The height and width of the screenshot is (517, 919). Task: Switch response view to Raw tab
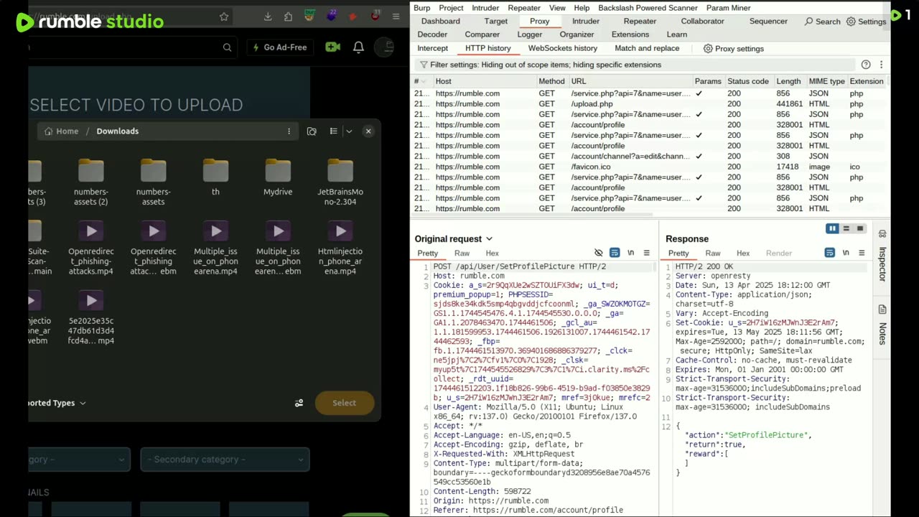(x=712, y=253)
